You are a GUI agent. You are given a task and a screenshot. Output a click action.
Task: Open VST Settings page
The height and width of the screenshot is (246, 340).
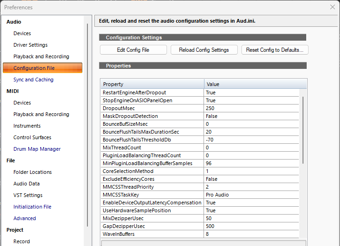28,195
